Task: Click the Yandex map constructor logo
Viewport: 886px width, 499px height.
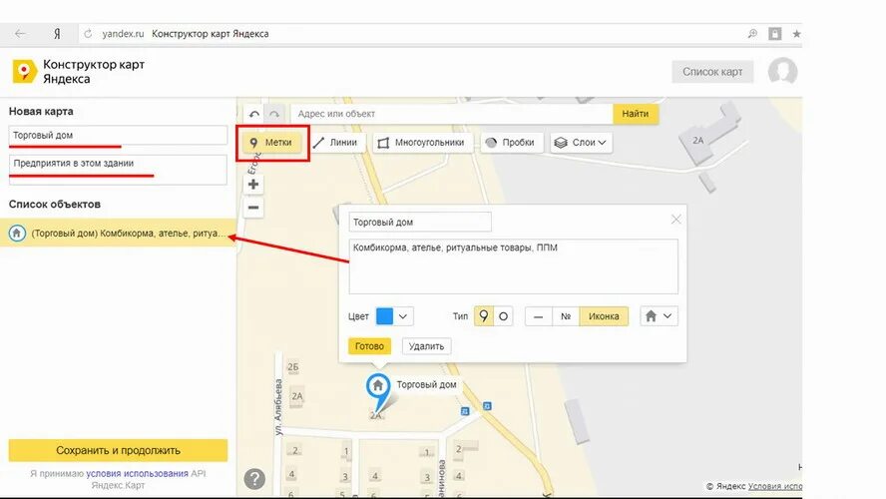Action: [25, 71]
